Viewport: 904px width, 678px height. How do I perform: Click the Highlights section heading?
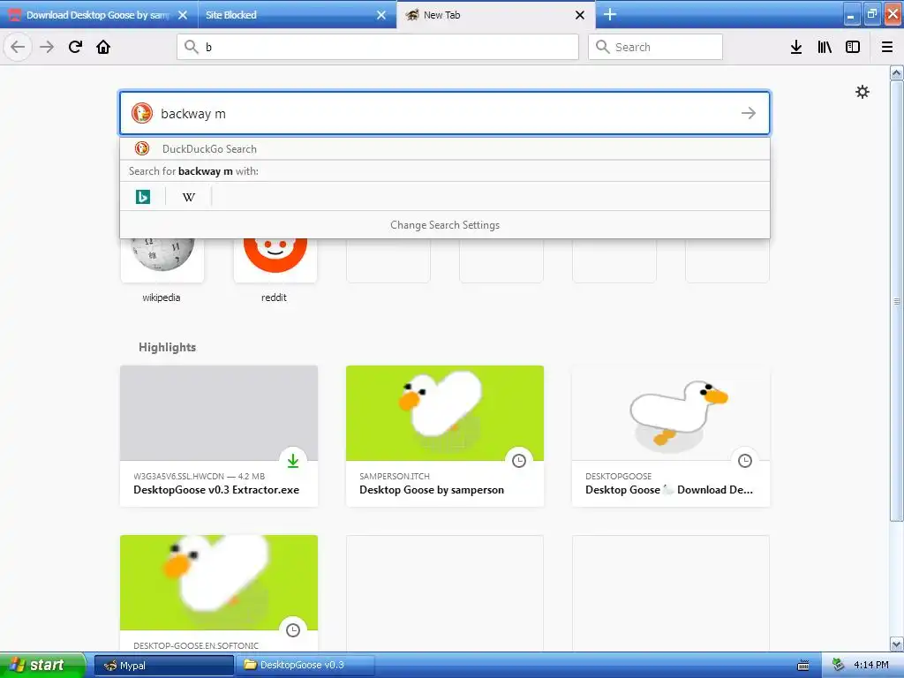point(167,347)
